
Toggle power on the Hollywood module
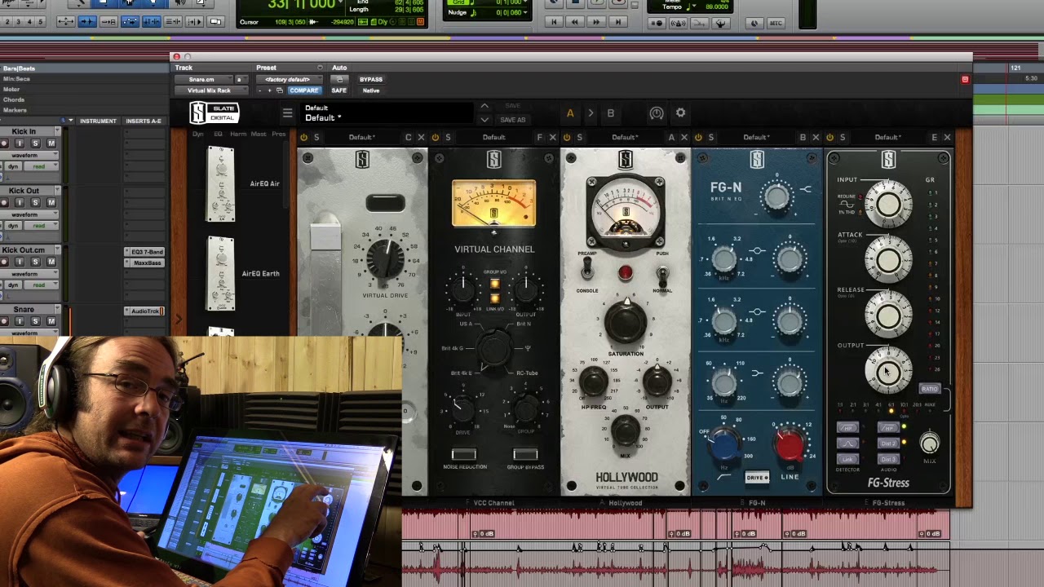pos(567,137)
